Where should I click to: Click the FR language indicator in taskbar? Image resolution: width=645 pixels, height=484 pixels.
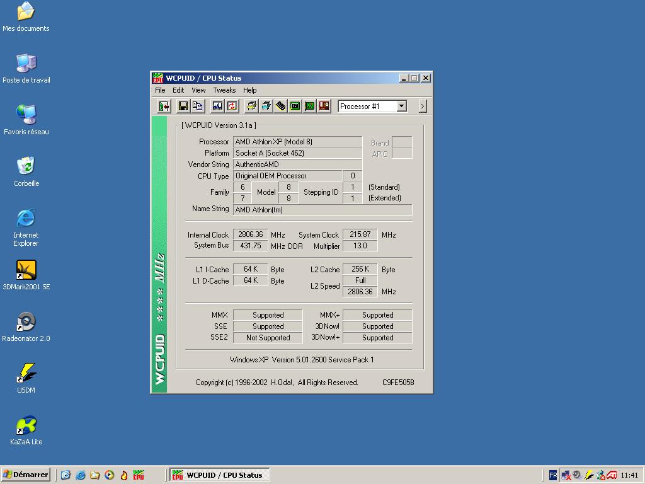pos(553,475)
